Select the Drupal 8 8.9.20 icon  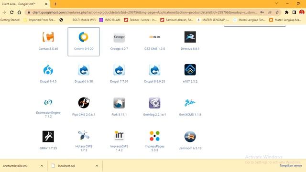click(x=154, y=70)
